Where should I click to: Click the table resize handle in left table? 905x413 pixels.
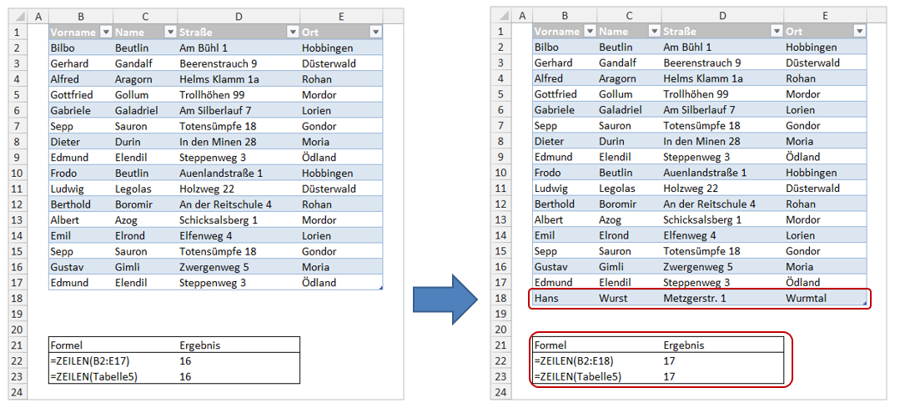(x=380, y=288)
